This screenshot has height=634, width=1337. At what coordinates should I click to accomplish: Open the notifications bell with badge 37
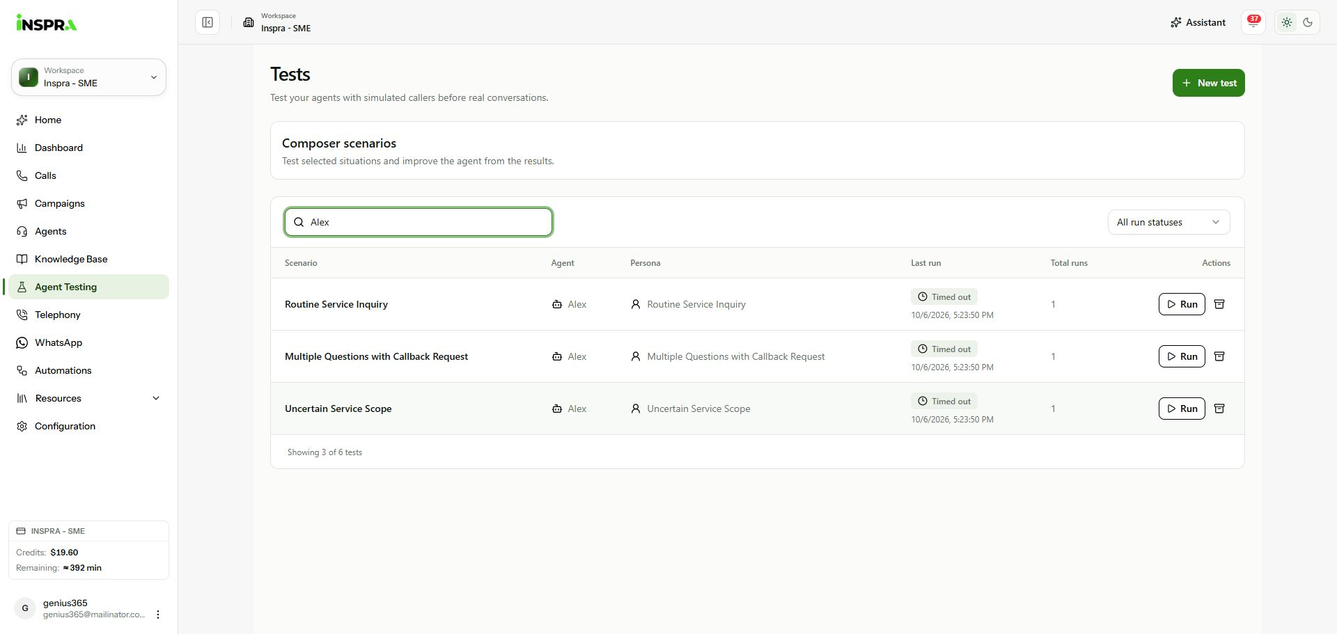pyautogui.click(x=1253, y=22)
